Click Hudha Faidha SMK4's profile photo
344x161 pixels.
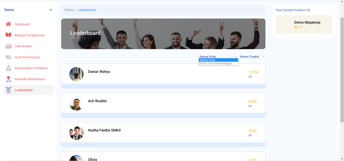pyautogui.click(x=76, y=133)
